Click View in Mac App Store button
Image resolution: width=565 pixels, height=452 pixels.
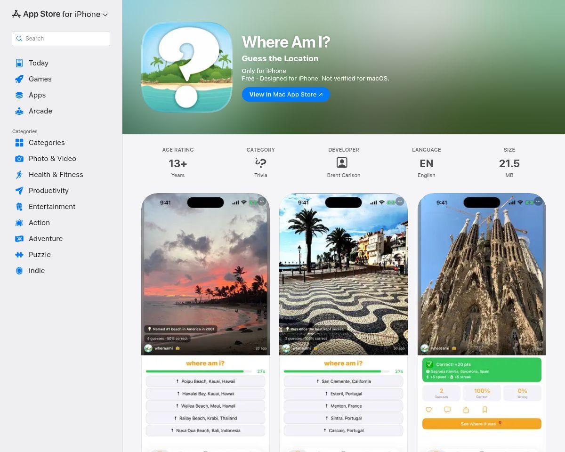click(286, 94)
